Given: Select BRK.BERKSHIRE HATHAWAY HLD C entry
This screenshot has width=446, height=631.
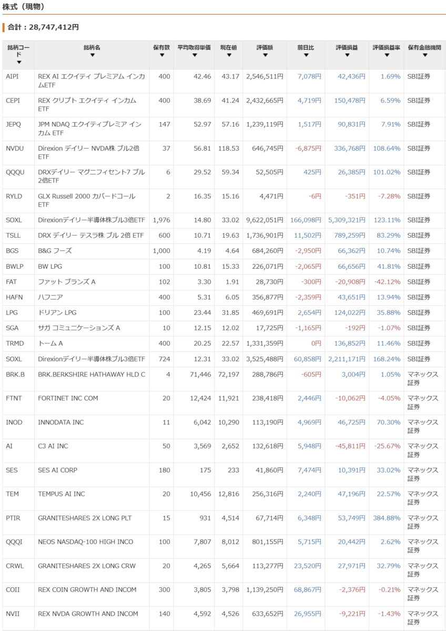Looking at the screenshot, I should pyautogui.click(x=92, y=374).
